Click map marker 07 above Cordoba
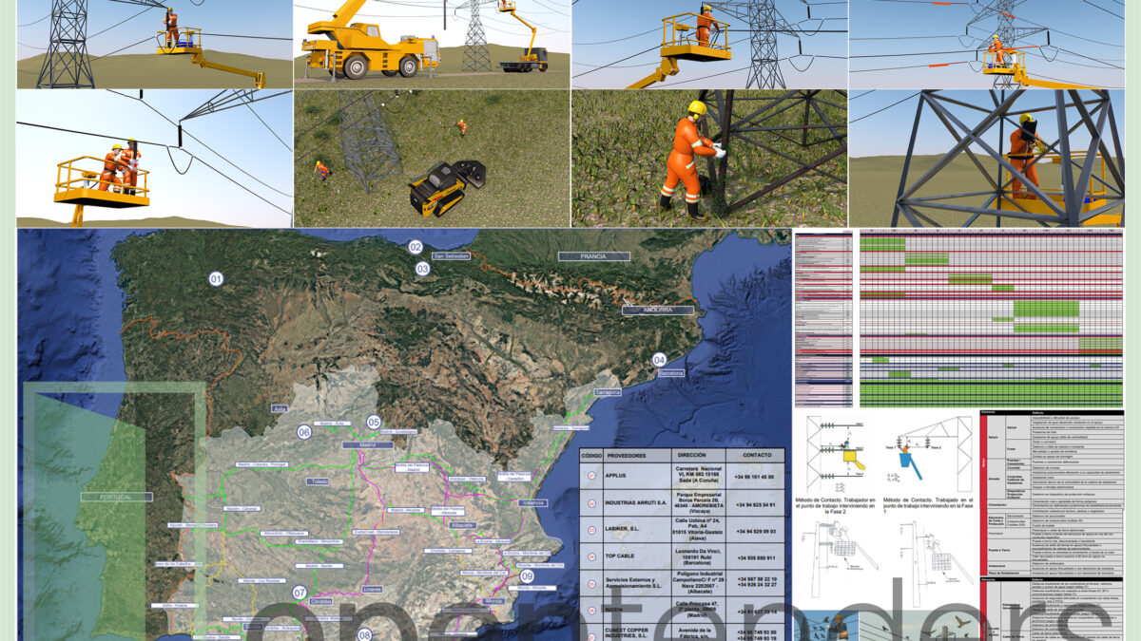The image size is (1141, 641). (x=300, y=593)
